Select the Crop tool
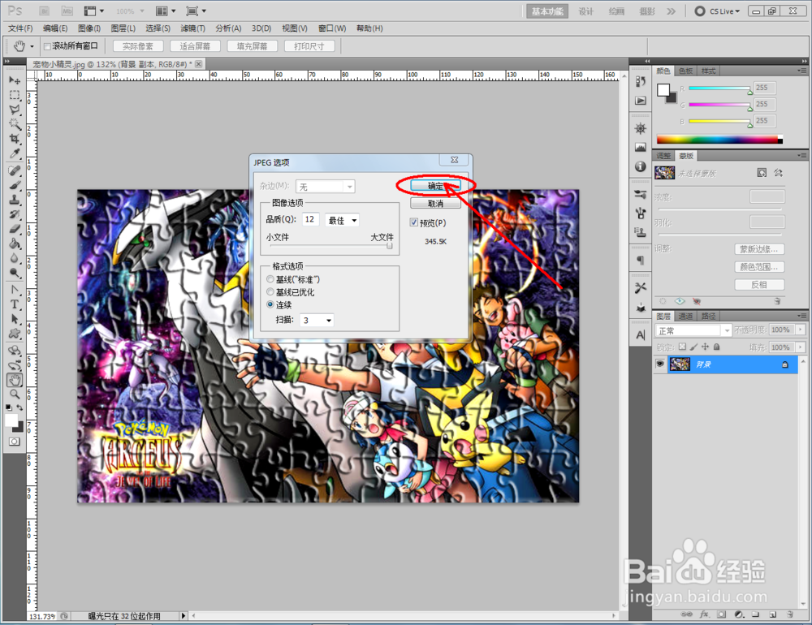The height and width of the screenshot is (625, 812). point(15,139)
